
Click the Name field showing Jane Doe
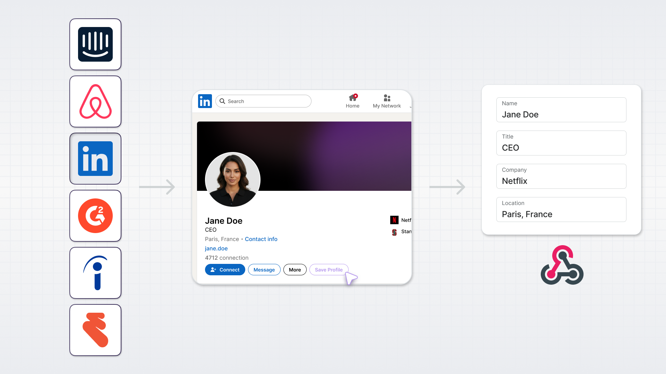(561, 110)
